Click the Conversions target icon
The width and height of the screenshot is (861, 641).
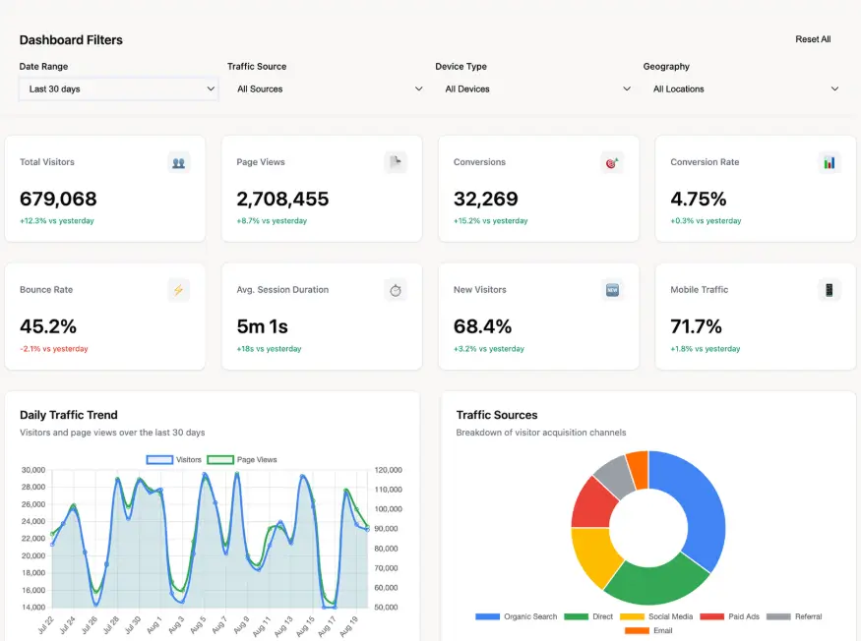tap(611, 163)
